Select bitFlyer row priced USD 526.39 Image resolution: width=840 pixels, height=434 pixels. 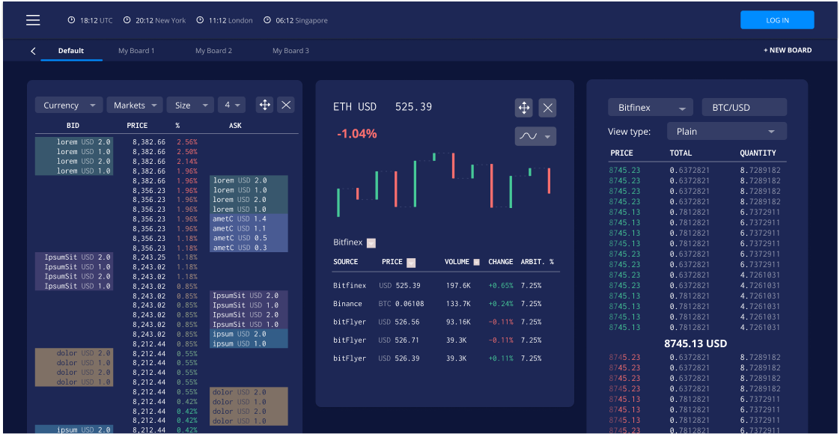[445, 358]
